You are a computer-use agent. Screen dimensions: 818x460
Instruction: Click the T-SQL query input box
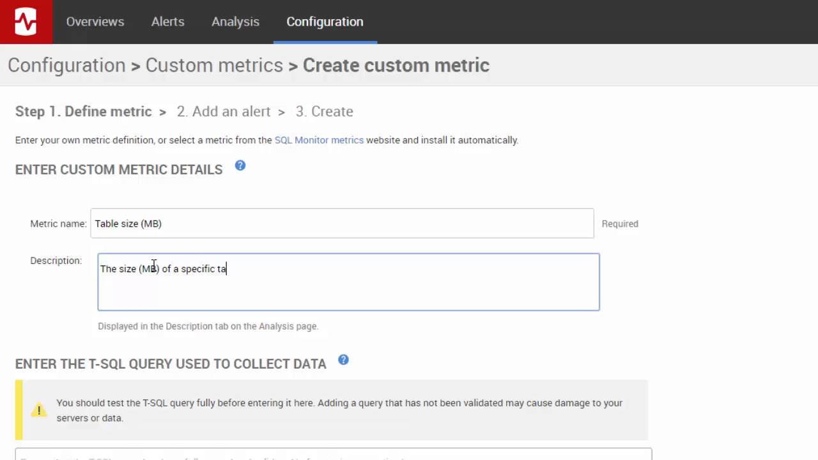334,454
